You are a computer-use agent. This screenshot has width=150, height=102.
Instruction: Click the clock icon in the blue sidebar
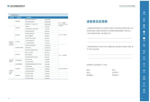(144, 84)
